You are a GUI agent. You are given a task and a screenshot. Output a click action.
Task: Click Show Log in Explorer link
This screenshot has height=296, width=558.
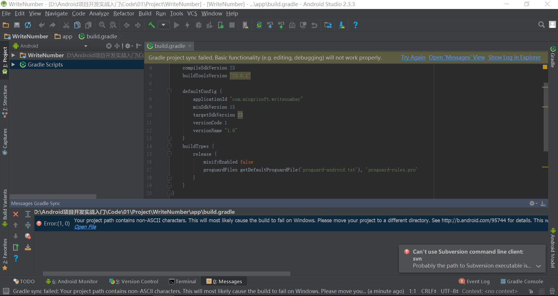click(x=514, y=58)
